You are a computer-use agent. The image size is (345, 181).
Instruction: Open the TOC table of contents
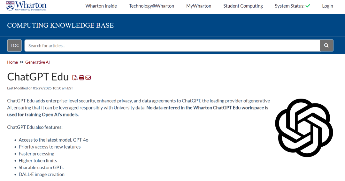pyautogui.click(x=14, y=45)
